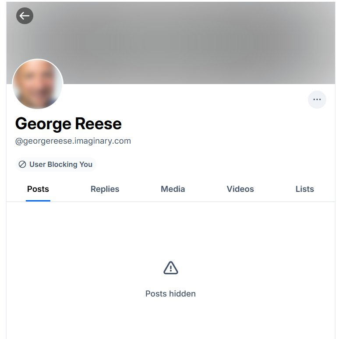
Task: Click the exclamation mark inside warning triangle
Action: point(170,268)
